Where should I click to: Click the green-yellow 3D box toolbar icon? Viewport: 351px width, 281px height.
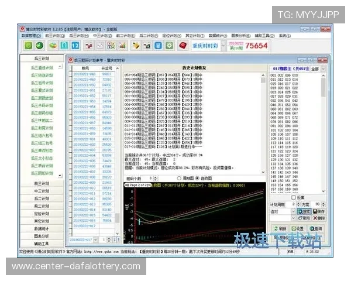pyautogui.click(x=53, y=46)
